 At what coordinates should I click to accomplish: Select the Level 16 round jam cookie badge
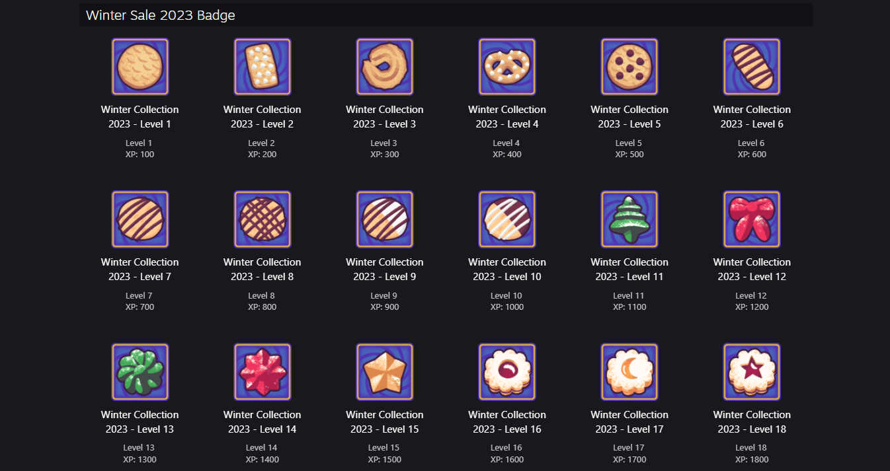coord(506,372)
